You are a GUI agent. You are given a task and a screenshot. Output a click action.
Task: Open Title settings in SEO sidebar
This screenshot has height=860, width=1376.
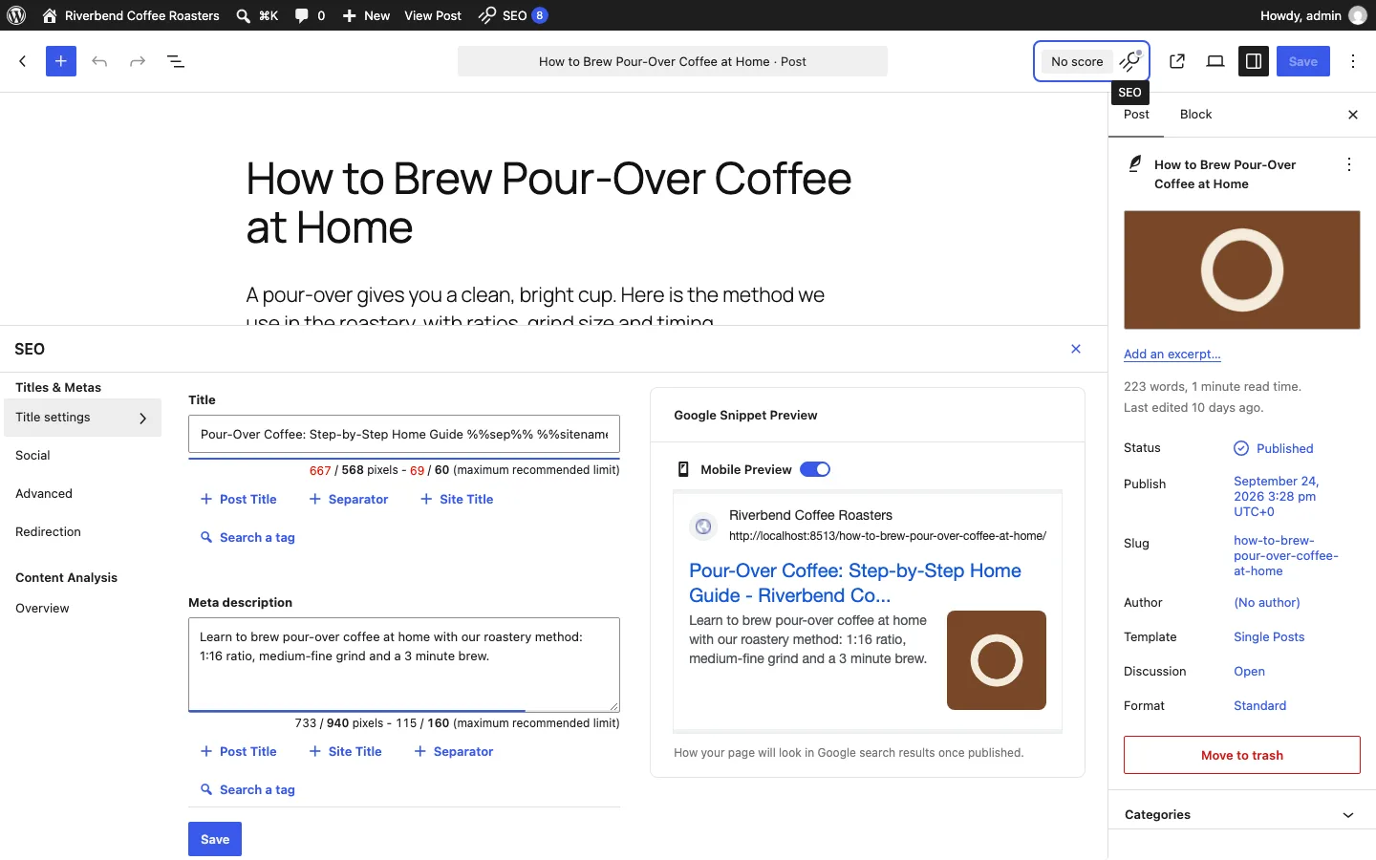click(82, 418)
